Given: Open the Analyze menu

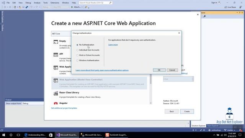Looking at the screenshot, I should pos(37,3).
